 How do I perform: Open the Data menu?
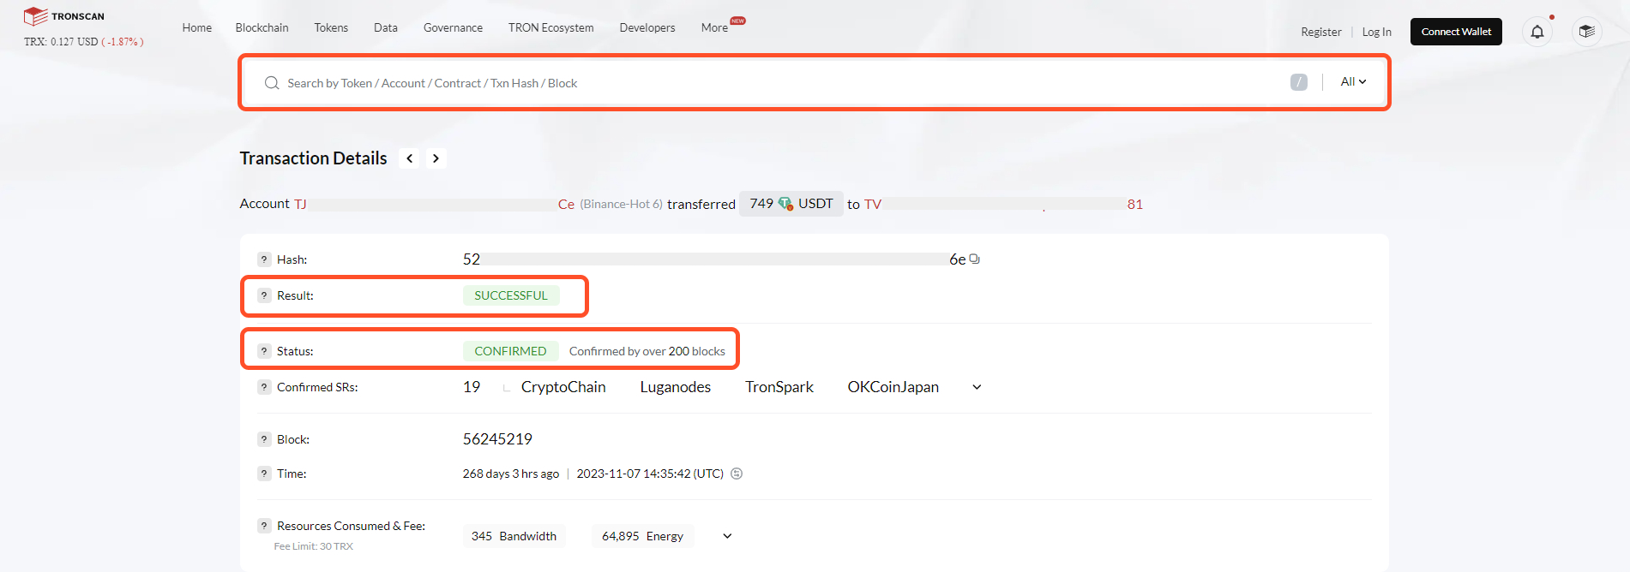pyautogui.click(x=386, y=27)
